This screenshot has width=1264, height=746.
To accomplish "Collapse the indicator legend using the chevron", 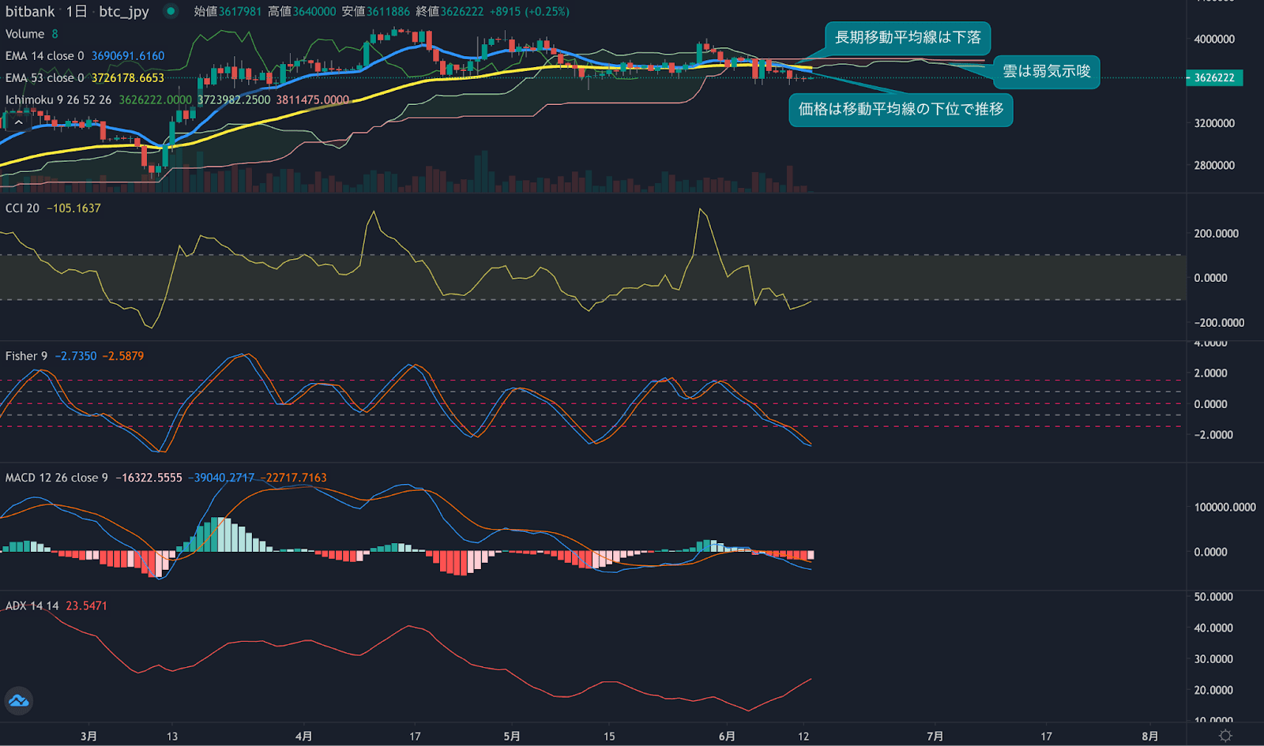I will pos(17,121).
